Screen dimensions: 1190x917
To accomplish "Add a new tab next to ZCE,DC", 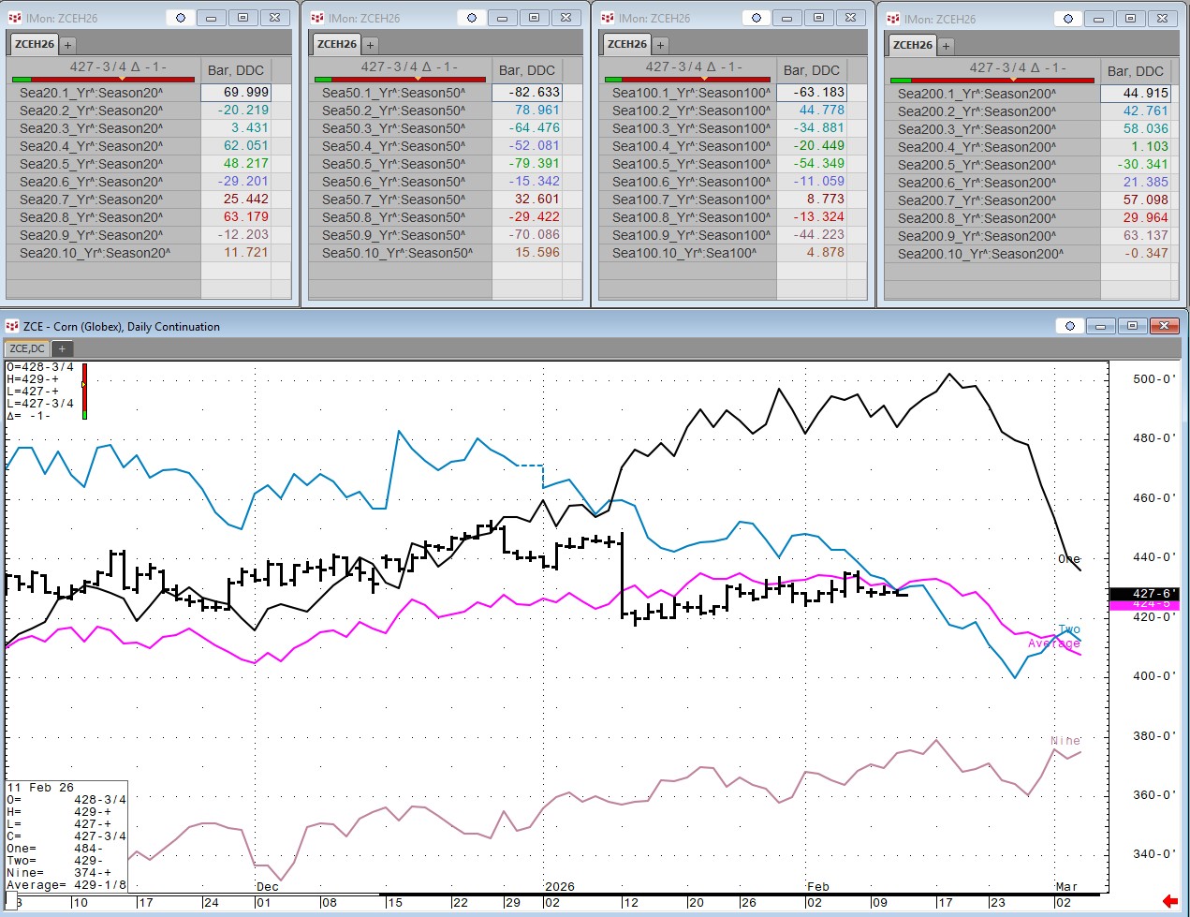I will [62, 348].
